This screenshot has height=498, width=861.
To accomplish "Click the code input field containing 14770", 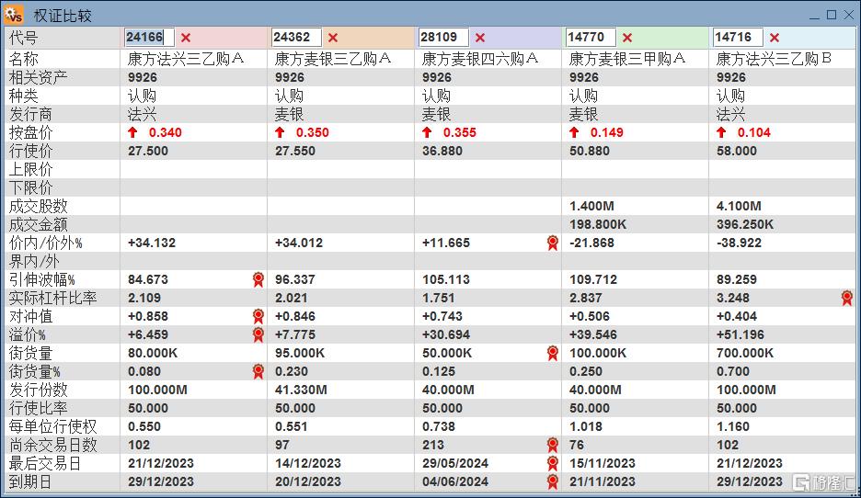I will [x=591, y=38].
